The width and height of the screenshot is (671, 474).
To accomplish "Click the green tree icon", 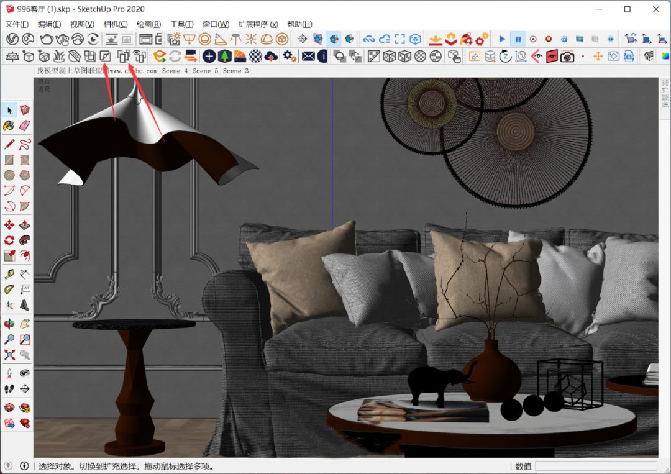I will pos(224,56).
